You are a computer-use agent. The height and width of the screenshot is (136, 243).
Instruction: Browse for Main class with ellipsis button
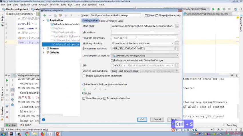pos(177,26)
